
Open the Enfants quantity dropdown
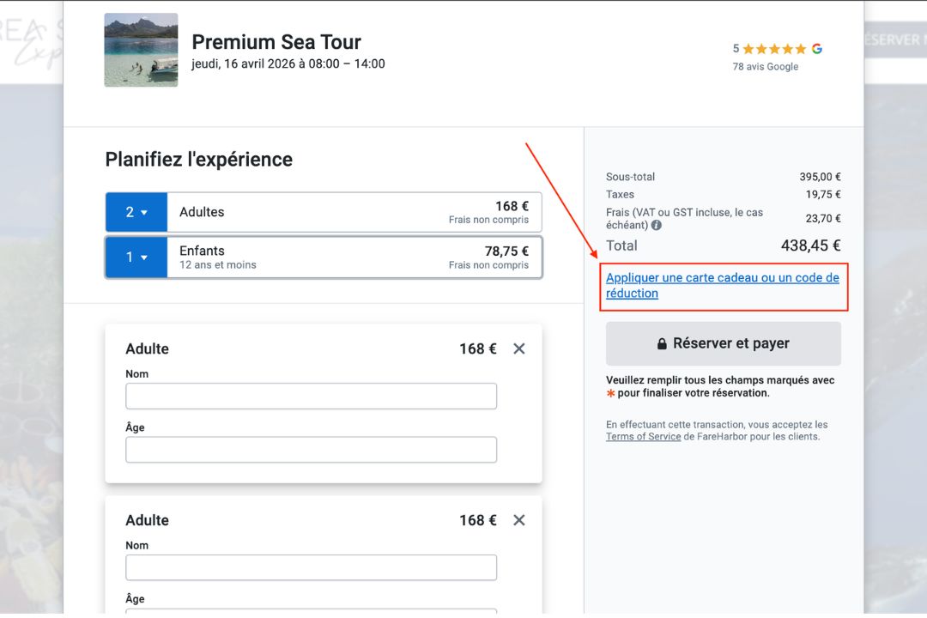136,257
